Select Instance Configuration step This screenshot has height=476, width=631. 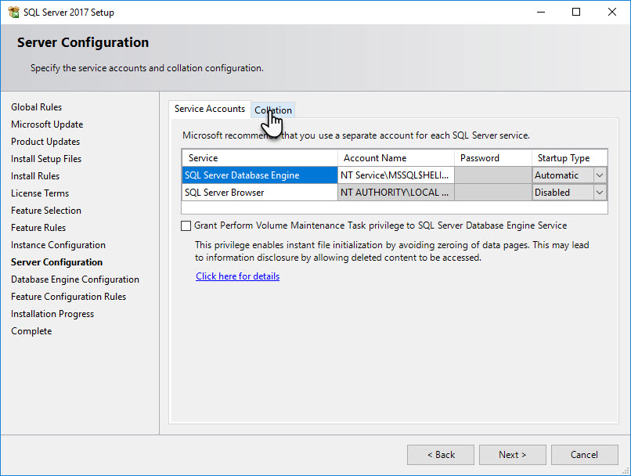point(59,246)
